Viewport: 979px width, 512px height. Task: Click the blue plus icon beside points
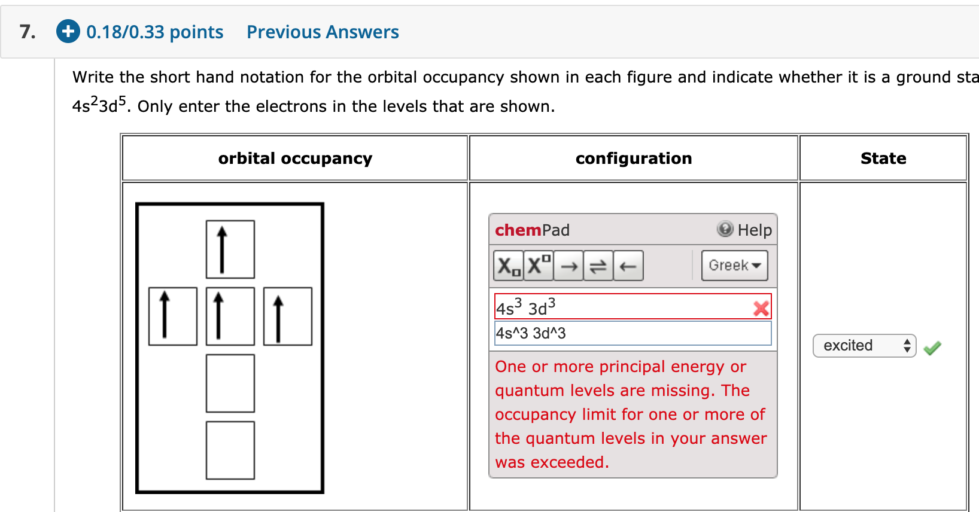click(68, 32)
